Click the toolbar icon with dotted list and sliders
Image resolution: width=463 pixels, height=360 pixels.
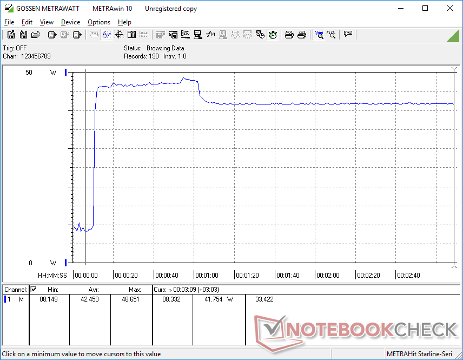(x=186, y=35)
